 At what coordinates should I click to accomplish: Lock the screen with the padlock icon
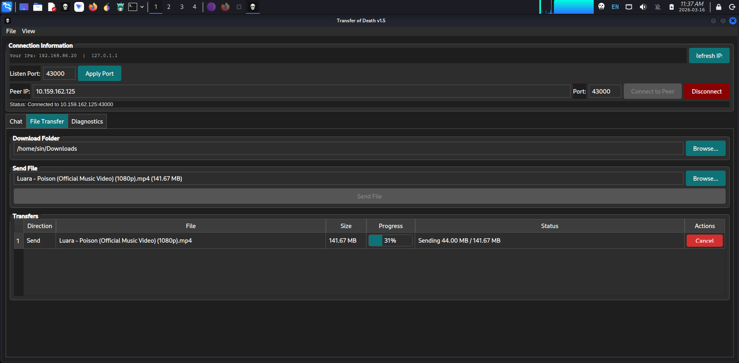tap(719, 7)
